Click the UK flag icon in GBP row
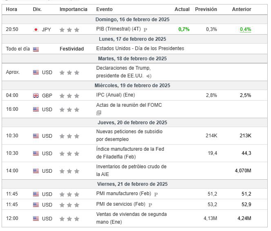The height and width of the screenshot is (231, 271). tap(36, 96)
